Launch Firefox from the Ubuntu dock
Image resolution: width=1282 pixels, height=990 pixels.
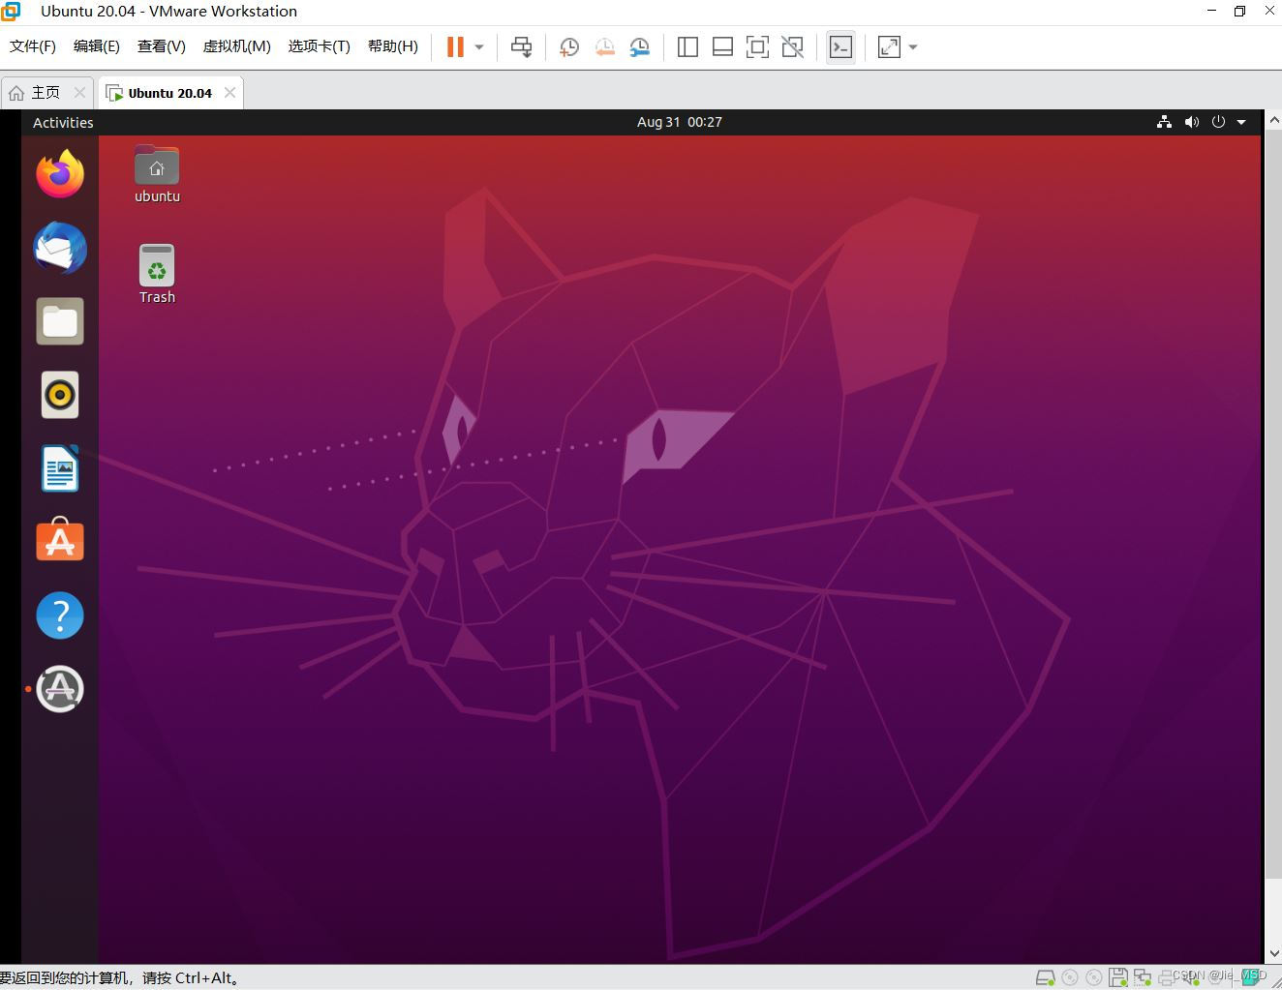point(60,174)
